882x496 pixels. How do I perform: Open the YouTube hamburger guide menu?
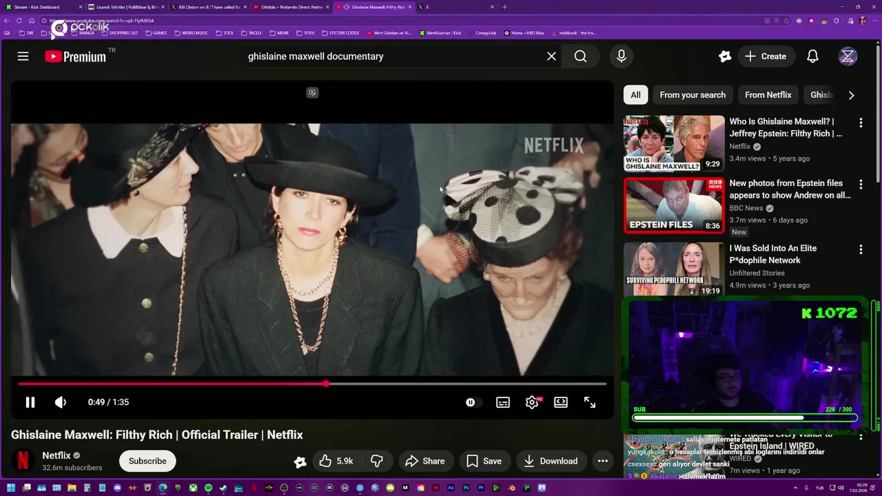click(x=23, y=56)
